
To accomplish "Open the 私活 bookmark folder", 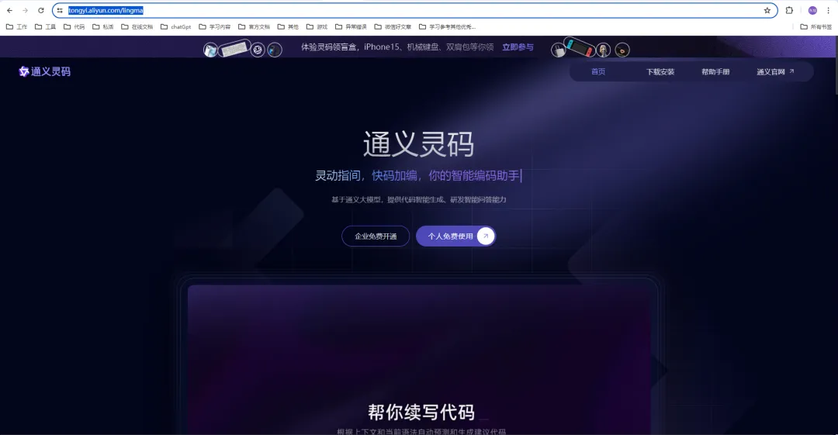I will (103, 26).
